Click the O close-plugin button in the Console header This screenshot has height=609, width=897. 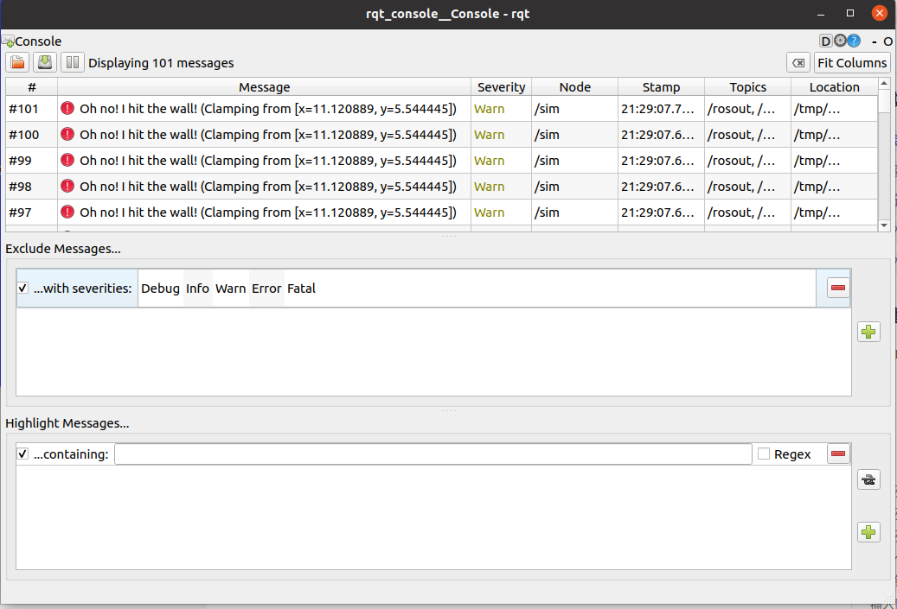pos(887,41)
